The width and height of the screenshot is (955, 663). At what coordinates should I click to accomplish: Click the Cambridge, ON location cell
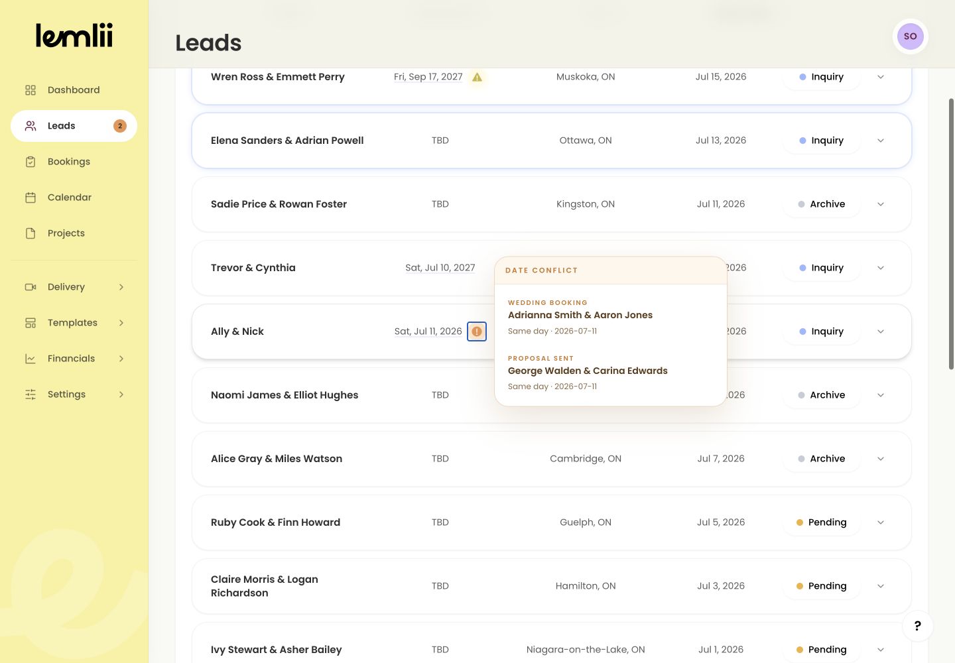pos(586,459)
